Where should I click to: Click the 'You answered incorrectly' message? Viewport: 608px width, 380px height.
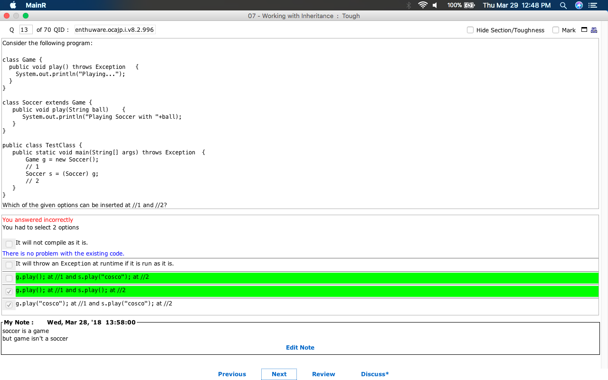tap(38, 220)
